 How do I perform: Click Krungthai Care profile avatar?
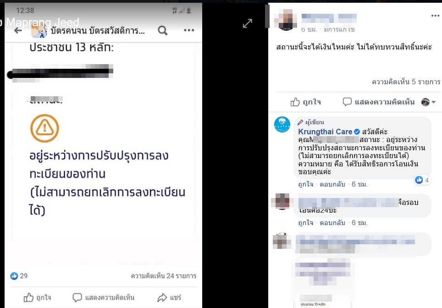282,124
